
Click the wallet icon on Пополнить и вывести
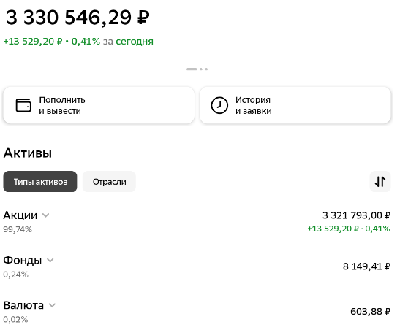click(x=23, y=105)
